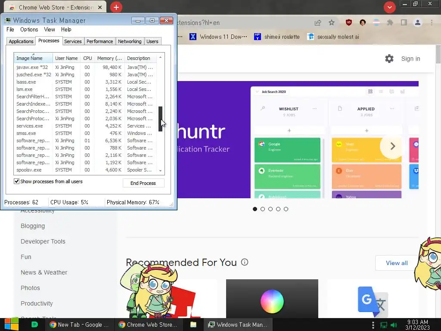
Task: Click the volume speaker tray icon
Action: (394, 325)
